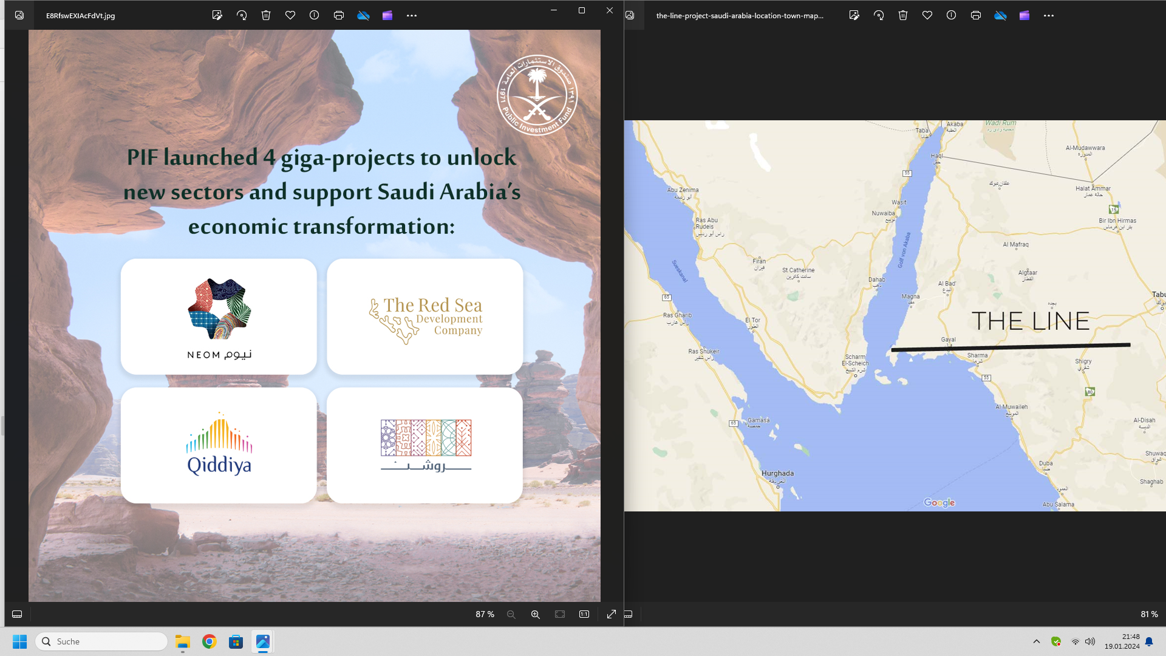Click the security shield tray icon

point(1056,641)
